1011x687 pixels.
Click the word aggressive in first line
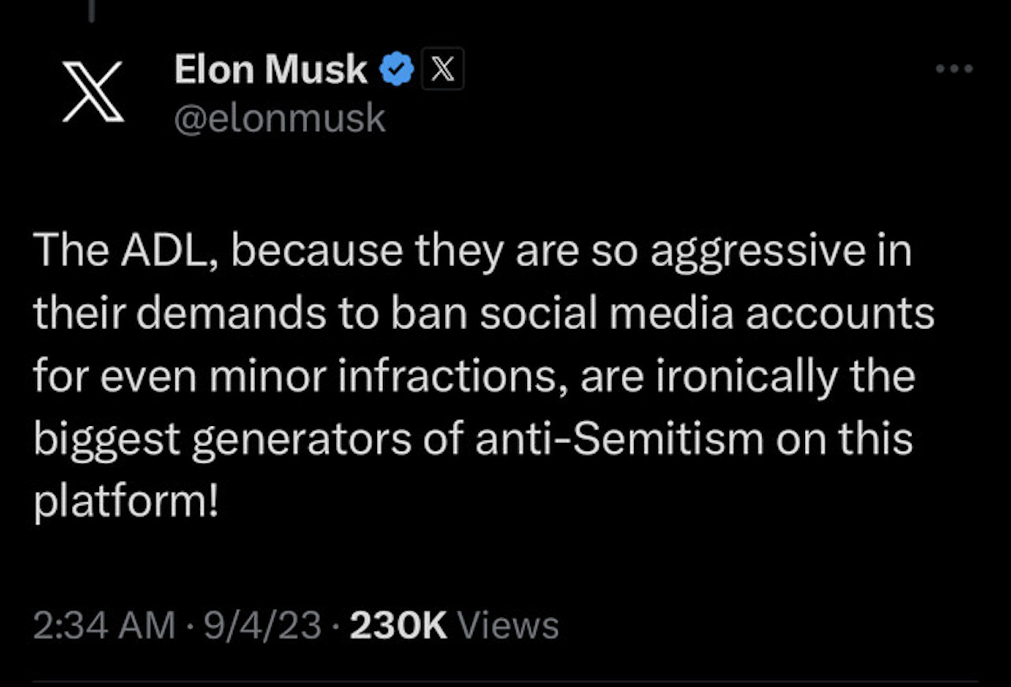pos(758,250)
